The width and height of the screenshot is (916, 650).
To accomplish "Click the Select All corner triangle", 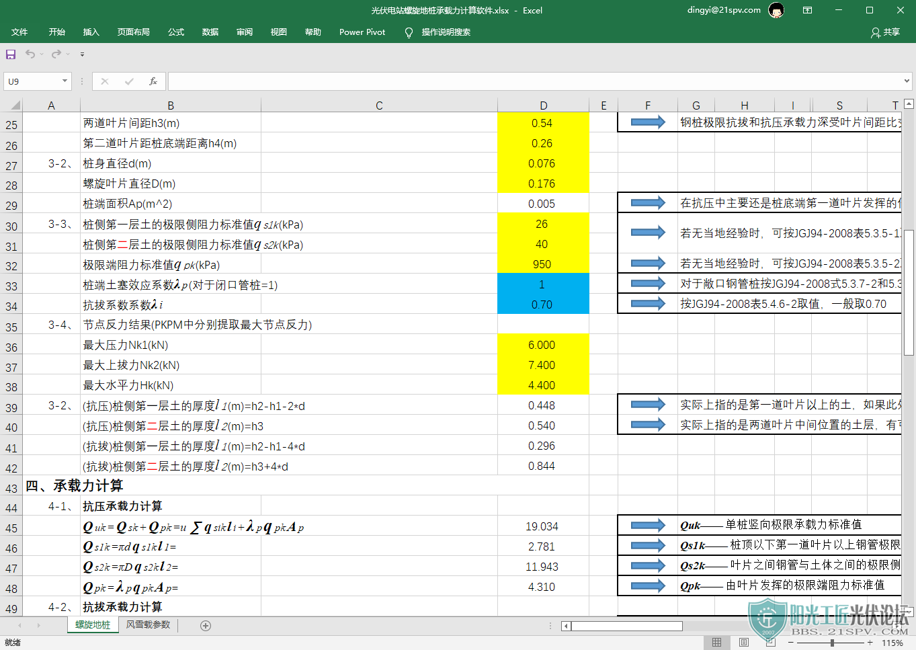I will (15, 105).
